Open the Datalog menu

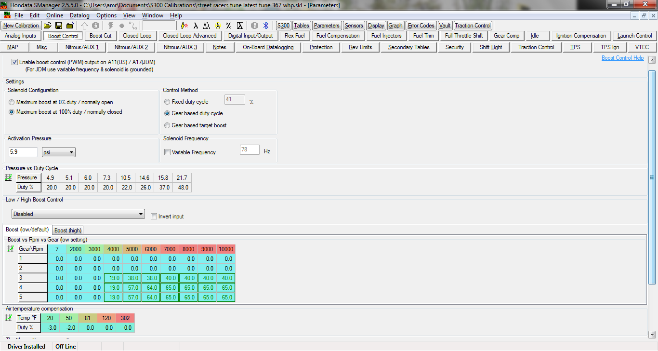[79, 15]
